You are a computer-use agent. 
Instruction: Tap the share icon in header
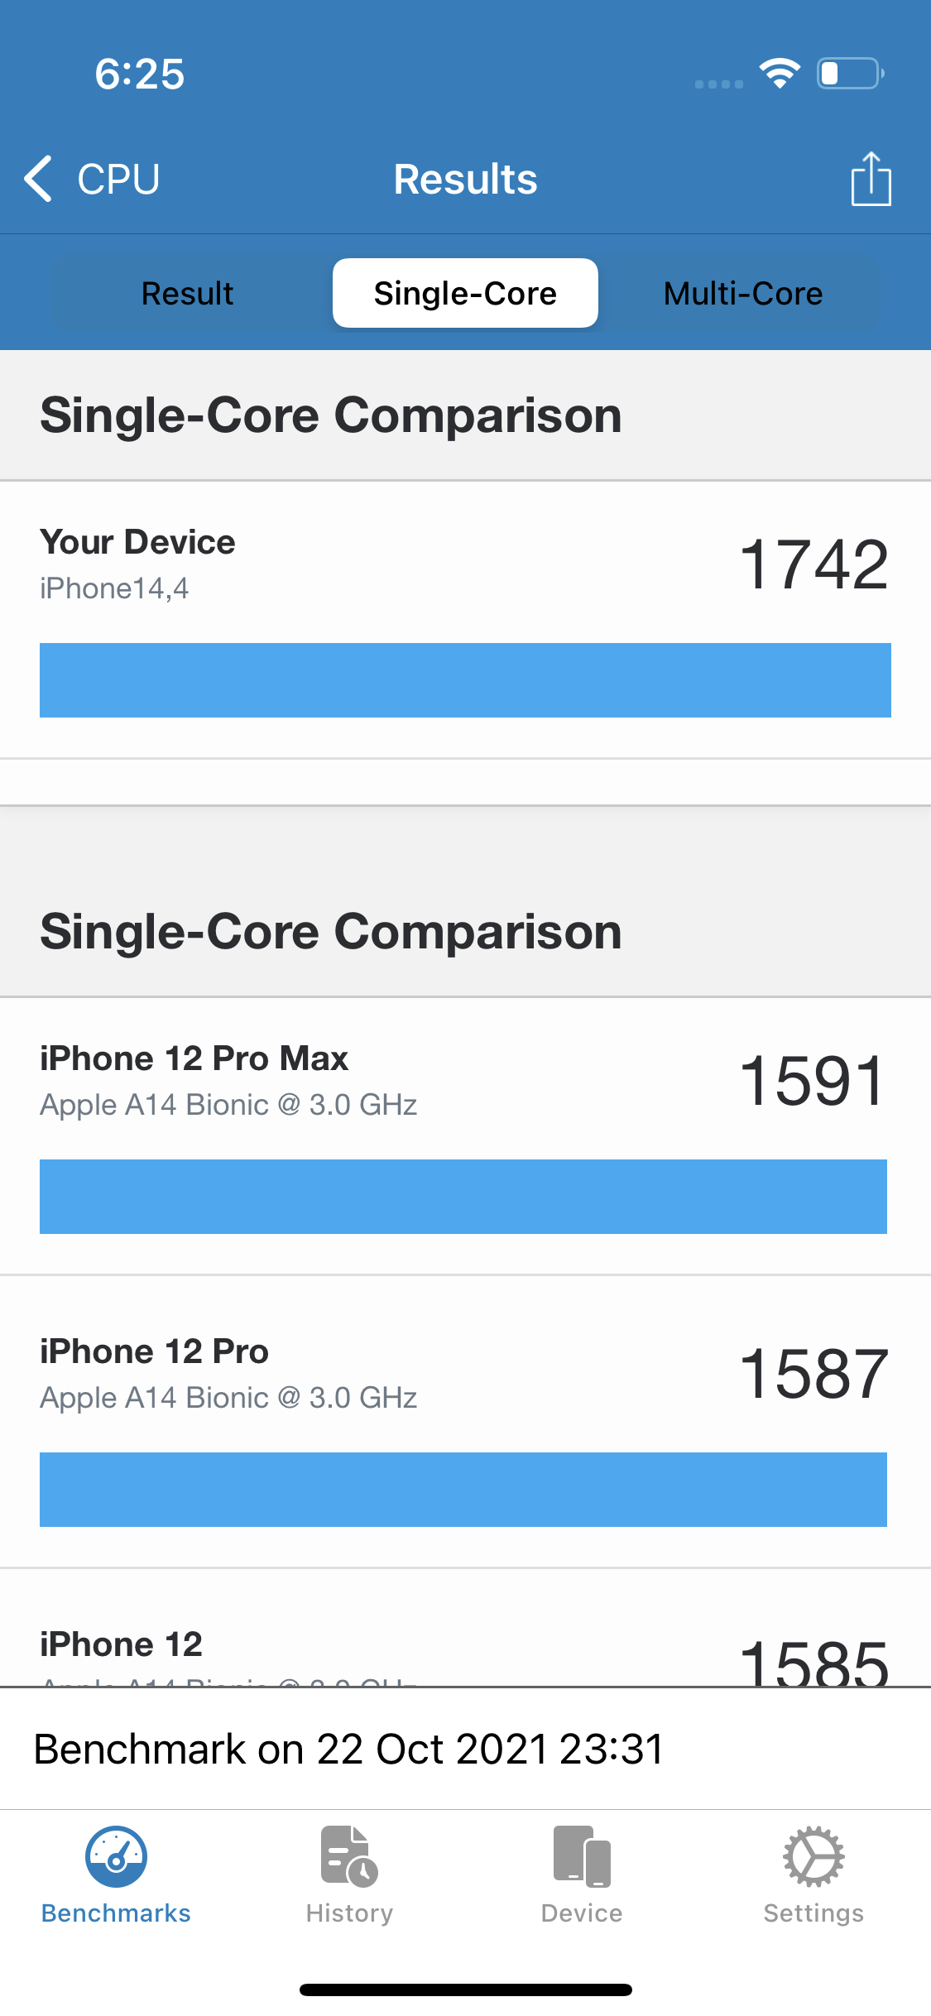871,179
